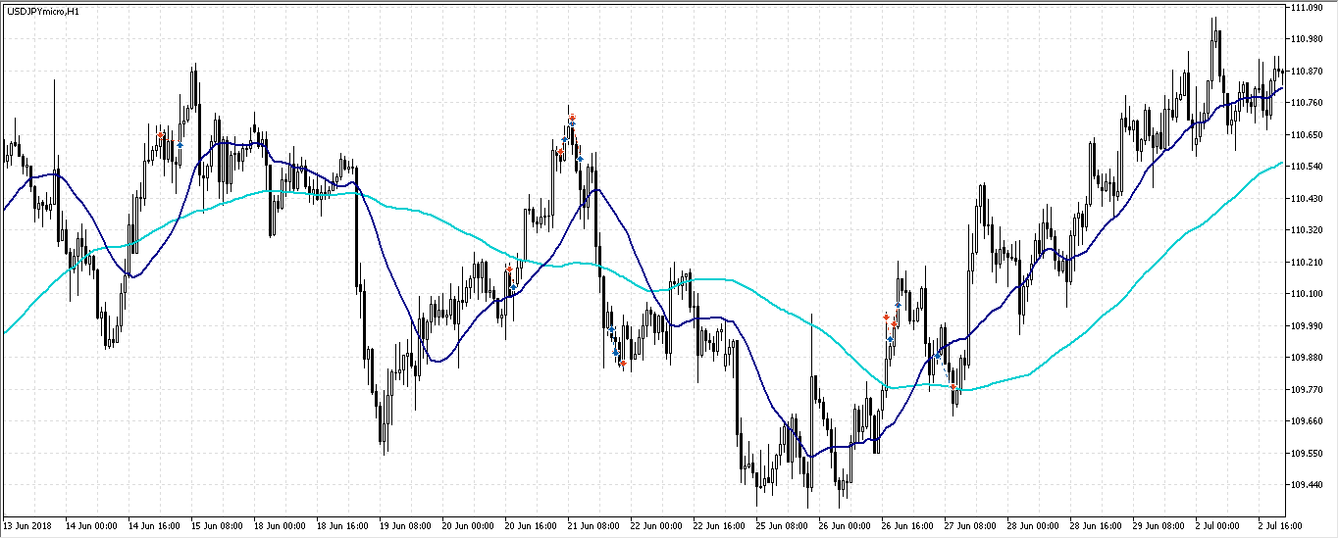This screenshot has width=1339, height=538.
Task: Select the 14 Jun 00:00 time label
Action: click(91, 526)
